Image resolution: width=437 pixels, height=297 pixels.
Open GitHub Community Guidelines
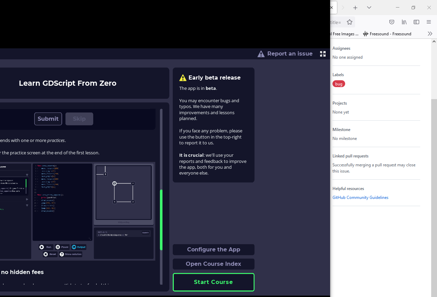(x=360, y=197)
